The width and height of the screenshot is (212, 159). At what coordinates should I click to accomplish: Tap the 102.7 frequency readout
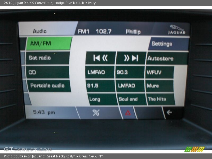(x=104, y=32)
